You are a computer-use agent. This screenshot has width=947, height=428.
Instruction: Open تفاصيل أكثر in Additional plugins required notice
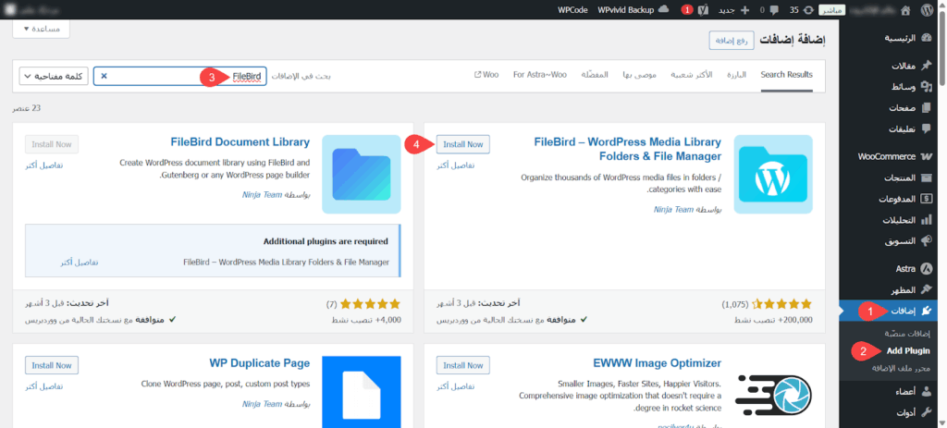[x=80, y=262]
